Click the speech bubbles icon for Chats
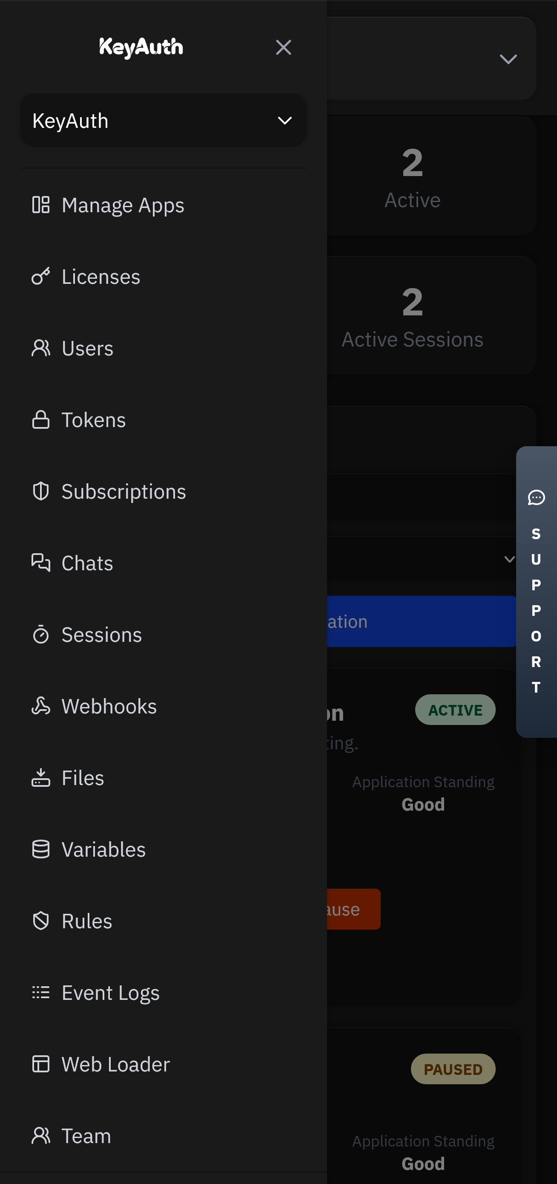557x1184 pixels. coord(41,563)
